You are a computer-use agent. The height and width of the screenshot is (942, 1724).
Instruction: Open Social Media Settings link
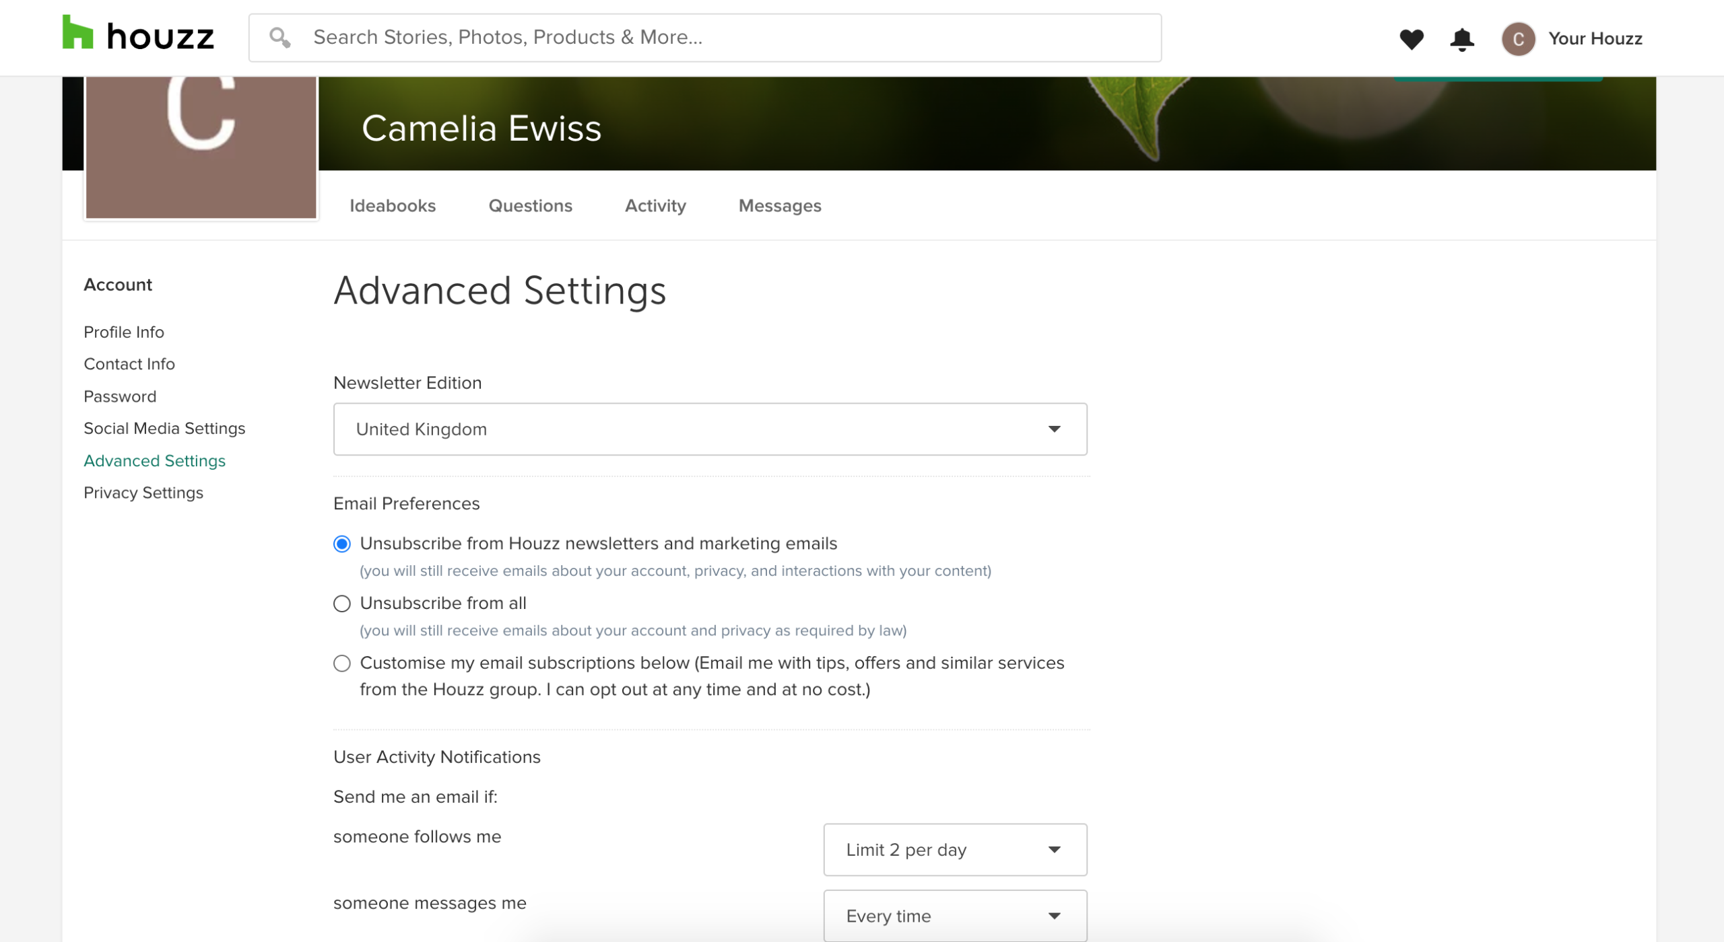click(x=164, y=429)
